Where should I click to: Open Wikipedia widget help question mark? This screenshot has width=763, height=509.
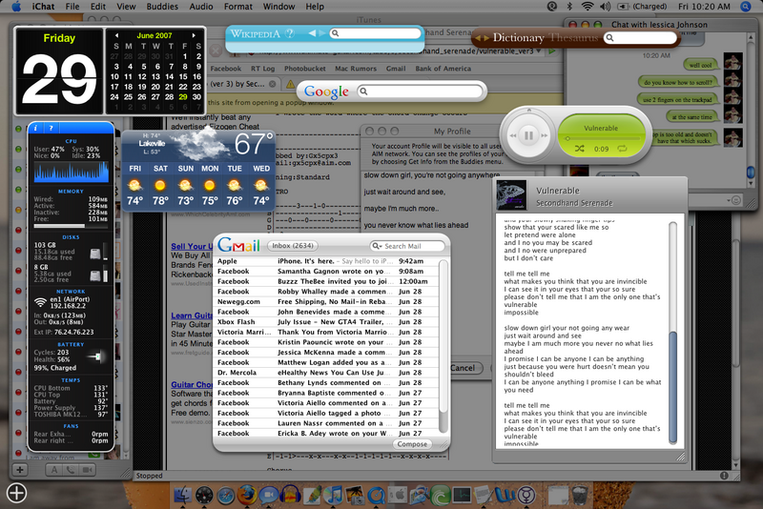pos(290,33)
